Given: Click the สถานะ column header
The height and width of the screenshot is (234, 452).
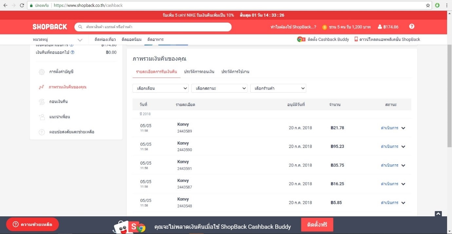Looking at the screenshot, I should coord(391,105).
